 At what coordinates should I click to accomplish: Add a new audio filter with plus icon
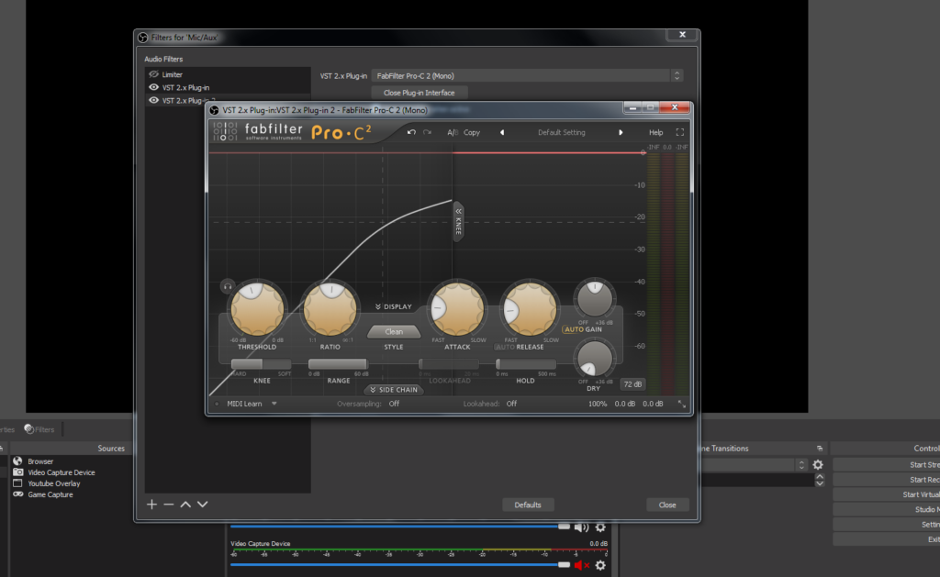click(x=151, y=505)
